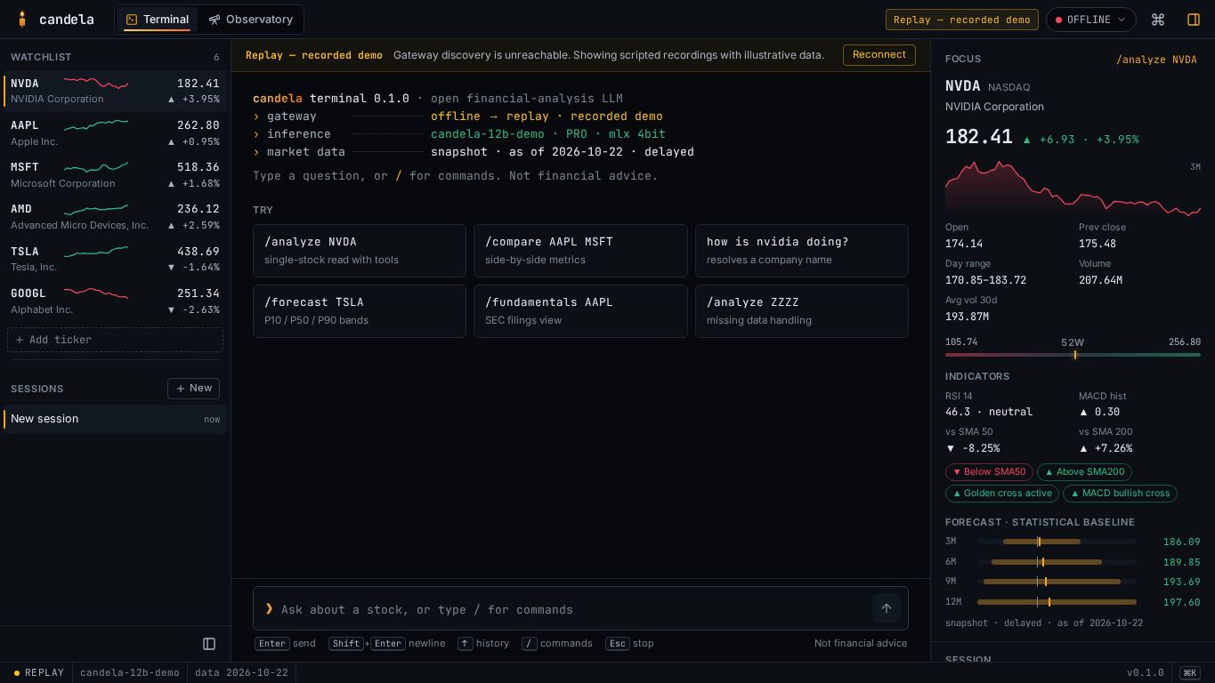This screenshot has width=1215, height=683.
Task: Click the 12M forecast band
Action: pyautogui.click(x=1057, y=602)
